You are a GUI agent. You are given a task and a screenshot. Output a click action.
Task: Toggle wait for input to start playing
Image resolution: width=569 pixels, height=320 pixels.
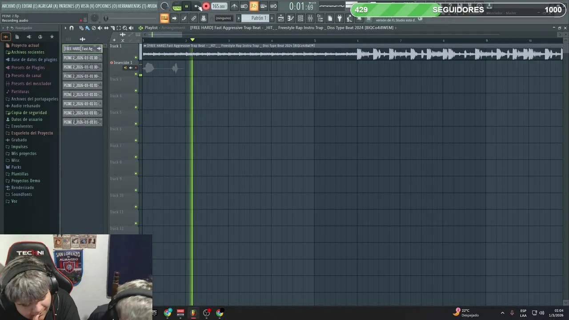[244, 6]
